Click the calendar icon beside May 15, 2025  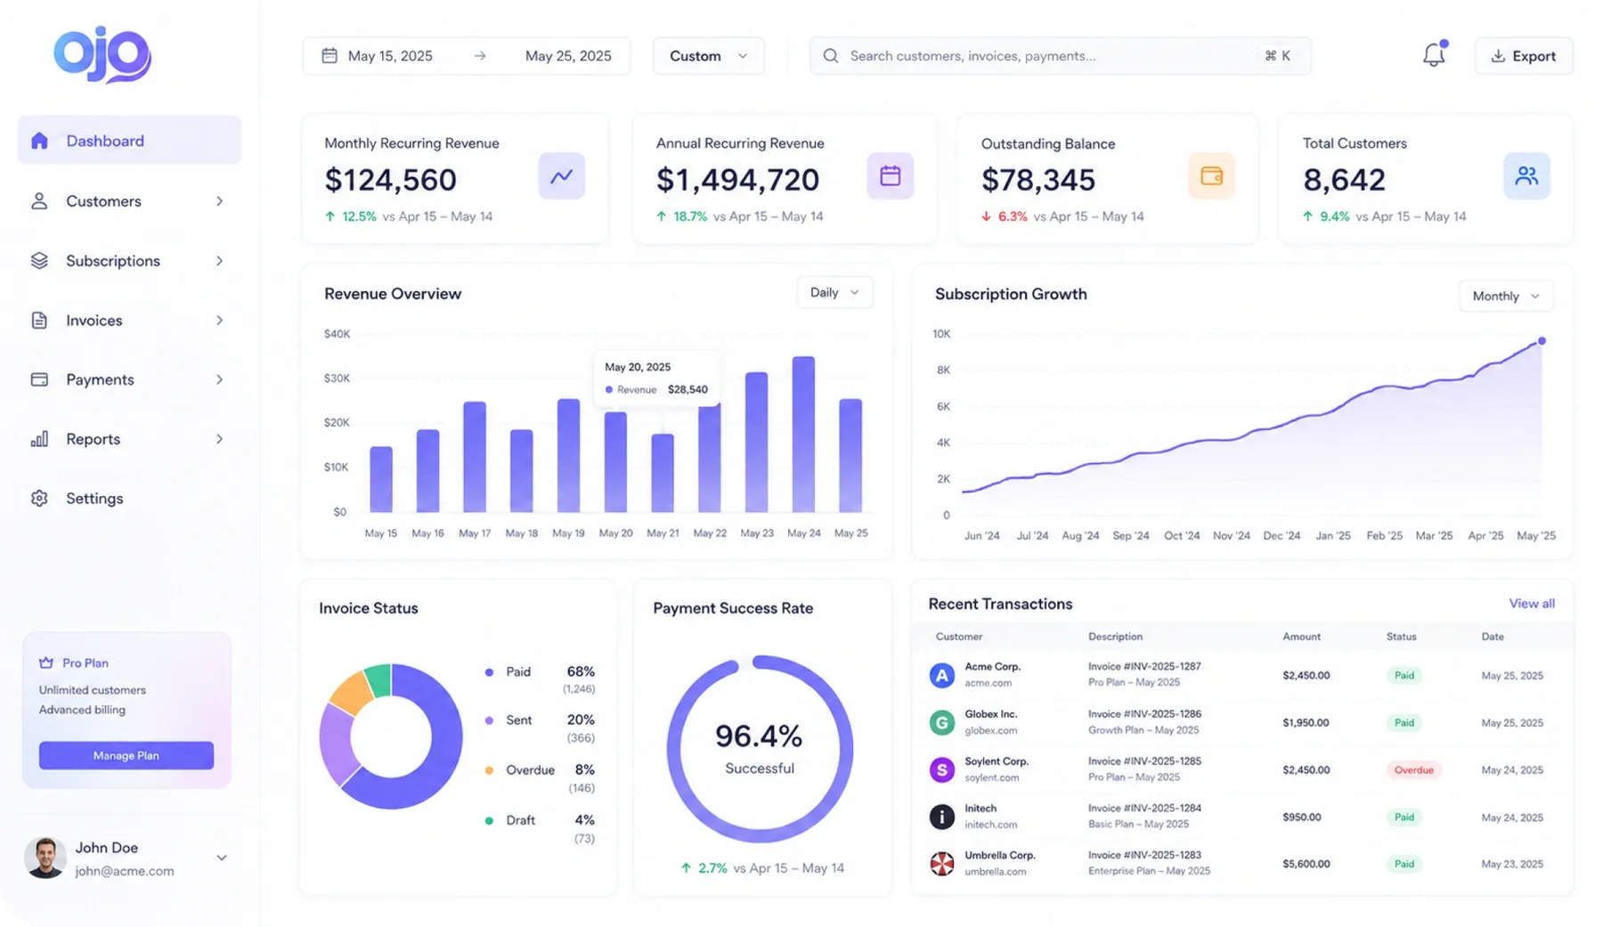[x=330, y=55]
